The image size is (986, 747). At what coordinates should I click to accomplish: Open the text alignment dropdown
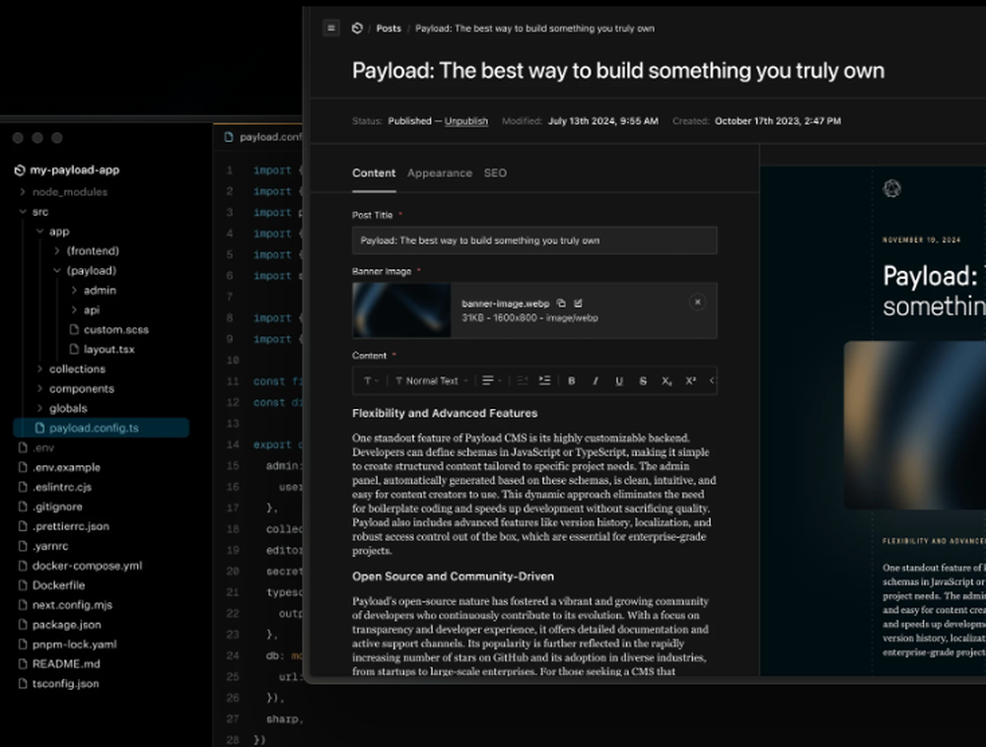point(492,380)
